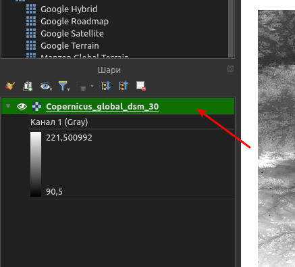Select Google Terrain in the browser list

click(x=70, y=46)
